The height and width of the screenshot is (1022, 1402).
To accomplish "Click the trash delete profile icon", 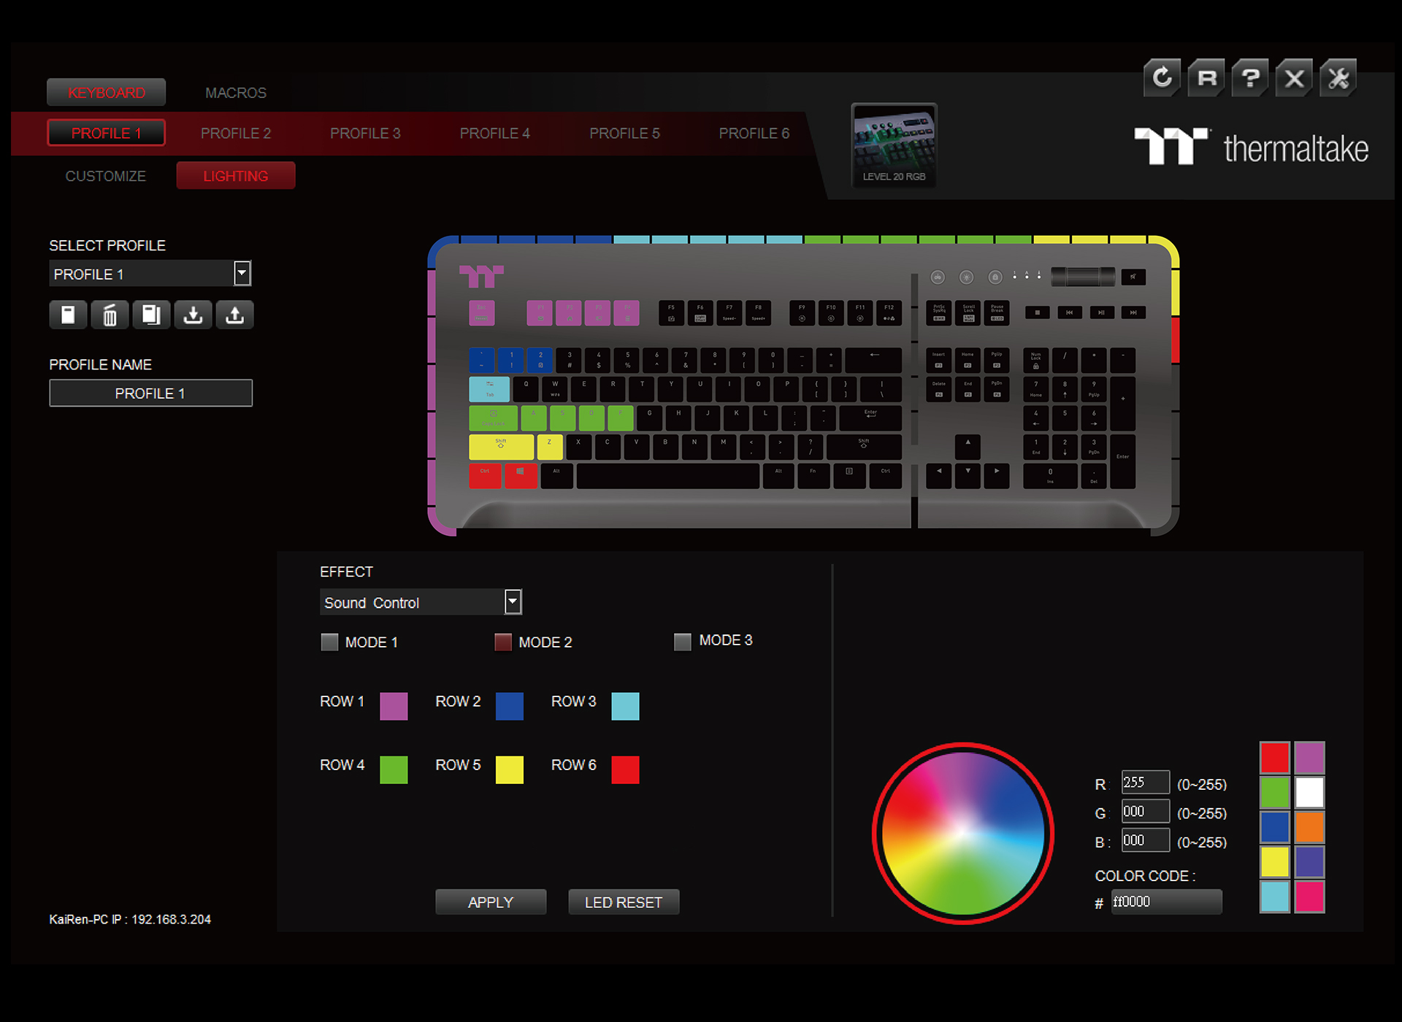I will pos(110,315).
